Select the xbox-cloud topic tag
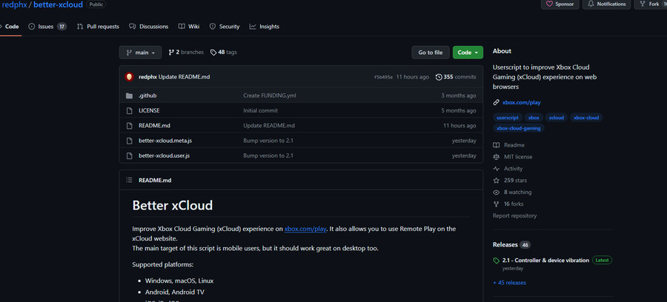 coord(586,118)
